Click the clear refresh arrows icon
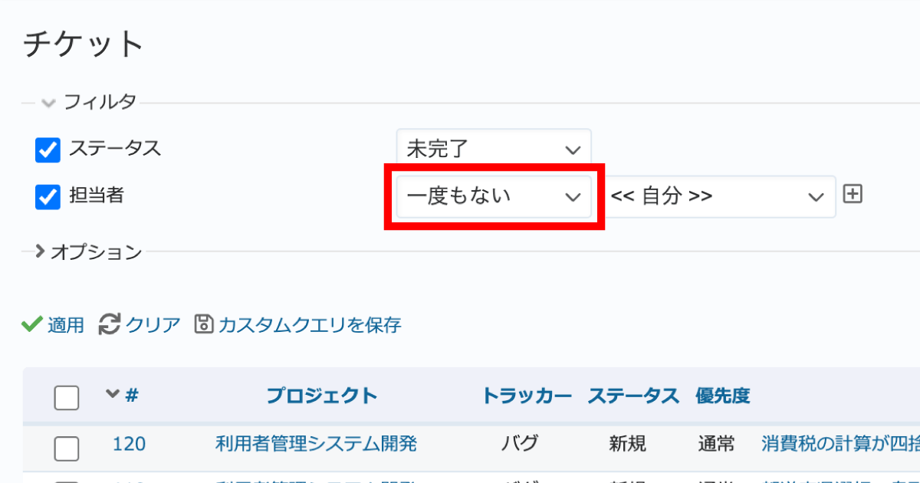Image resolution: width=920 pixels, height=483 pixels. pyautogui.click(x=110, y=324)
